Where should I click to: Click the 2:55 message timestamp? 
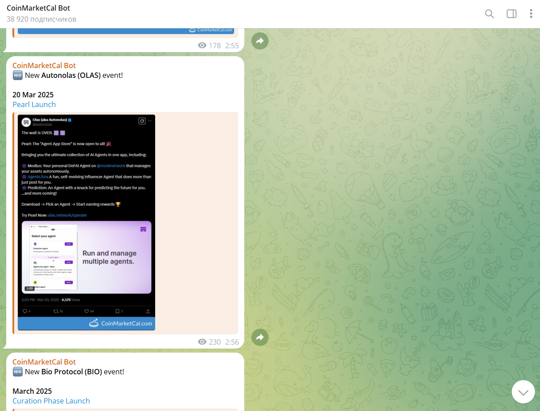232,46
